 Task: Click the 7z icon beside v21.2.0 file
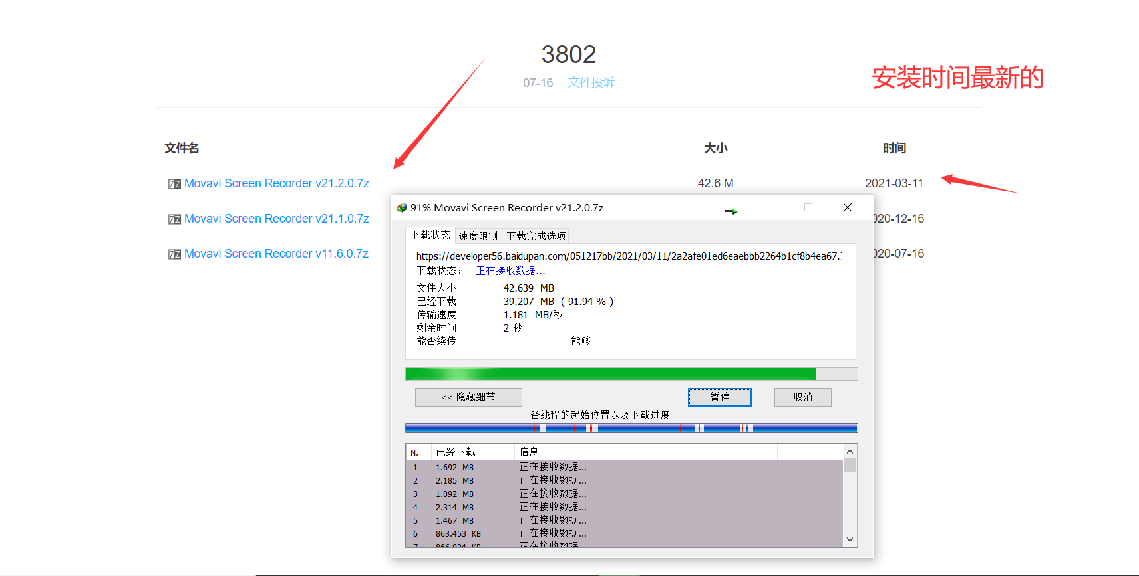(x=174, y=184)
